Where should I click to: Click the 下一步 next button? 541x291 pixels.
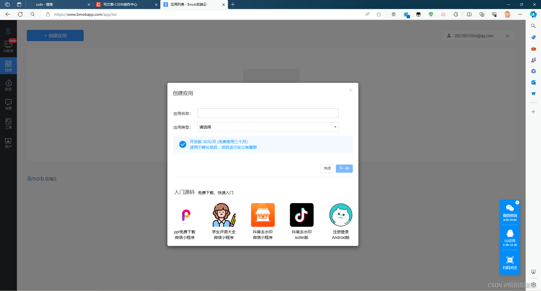344,168
